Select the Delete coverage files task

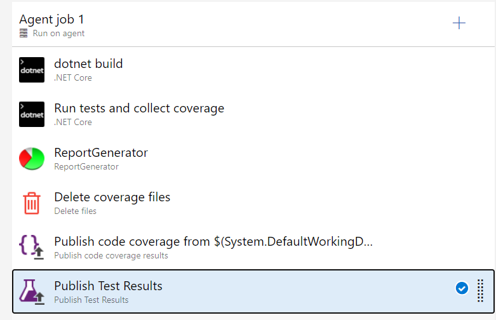[112, 197]
